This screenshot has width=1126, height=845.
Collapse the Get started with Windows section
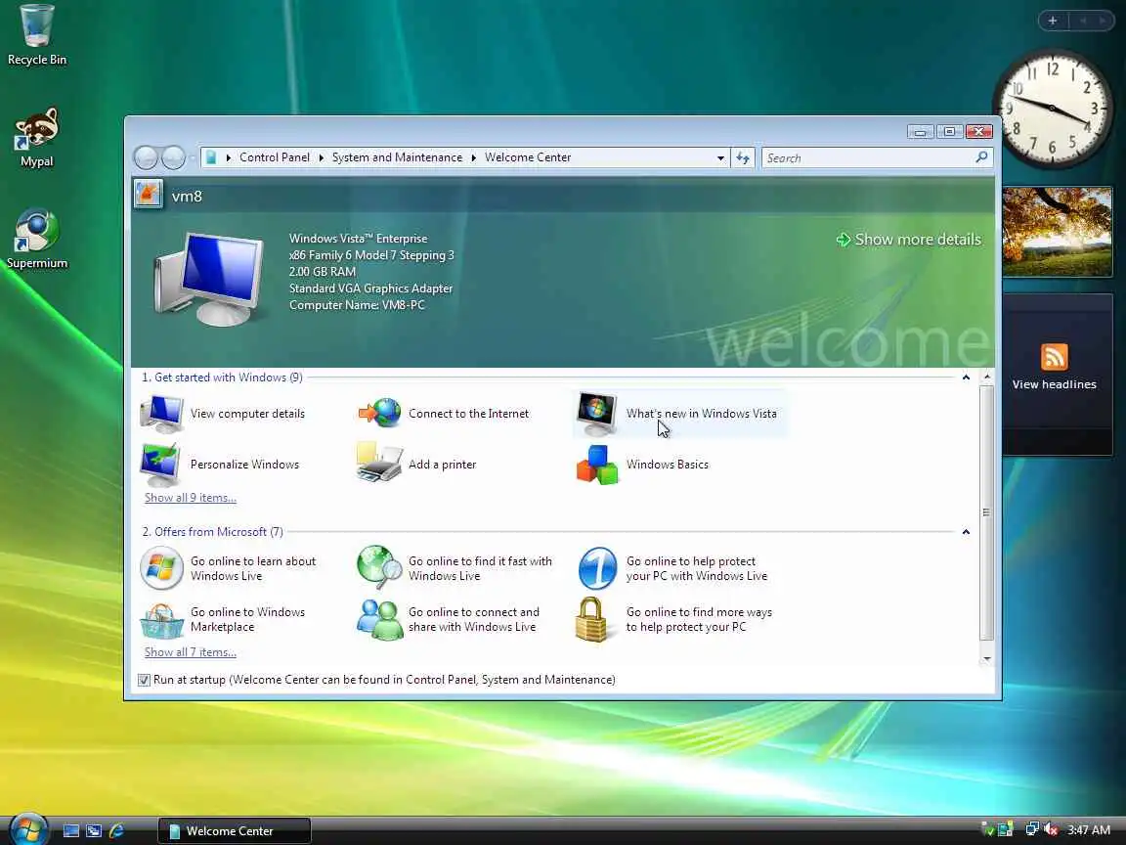(966, 378)
